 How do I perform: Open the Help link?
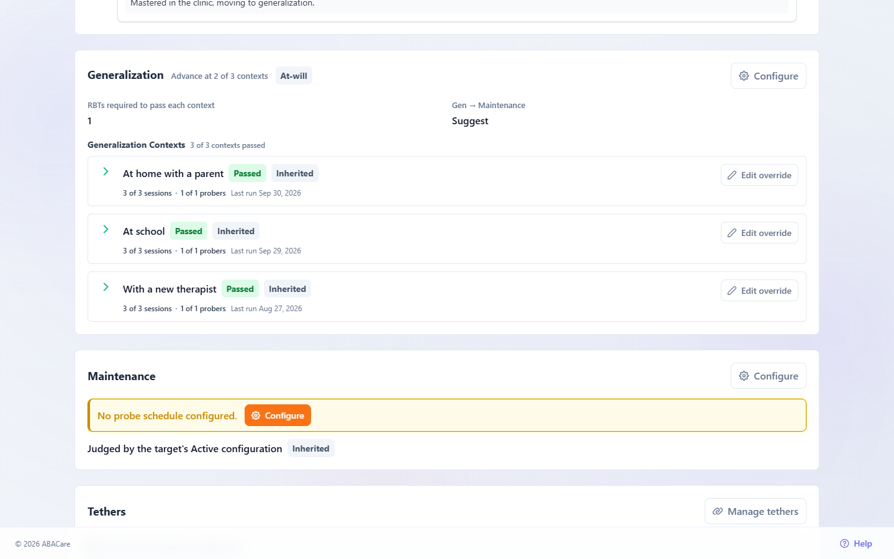(856, 543)
